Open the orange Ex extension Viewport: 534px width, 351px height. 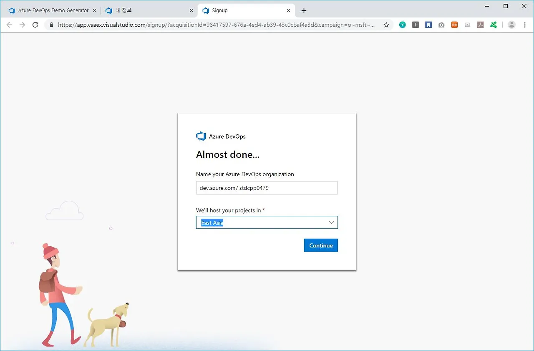click(454, 25)
